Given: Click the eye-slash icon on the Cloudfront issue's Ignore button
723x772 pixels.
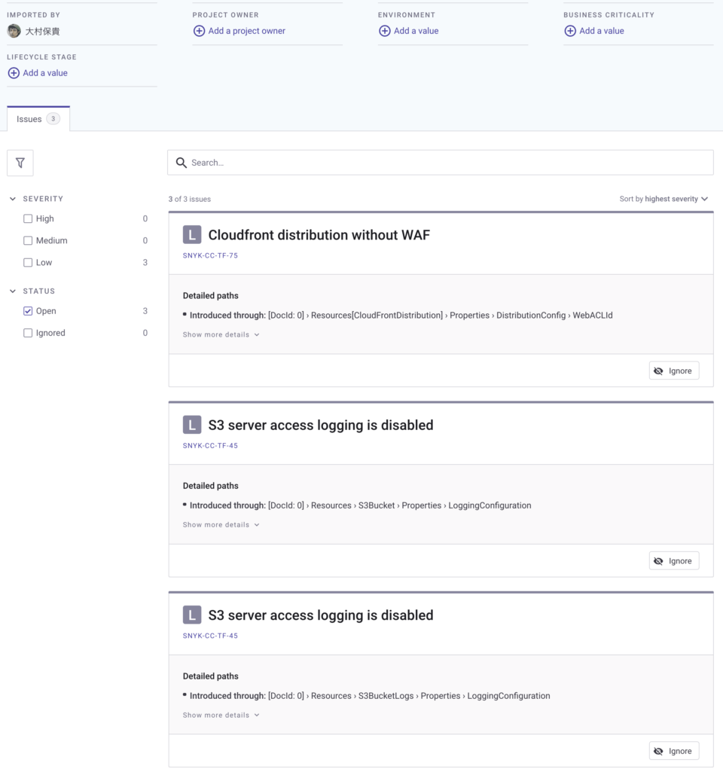Looking at the screenshot, I should [659, 370].
